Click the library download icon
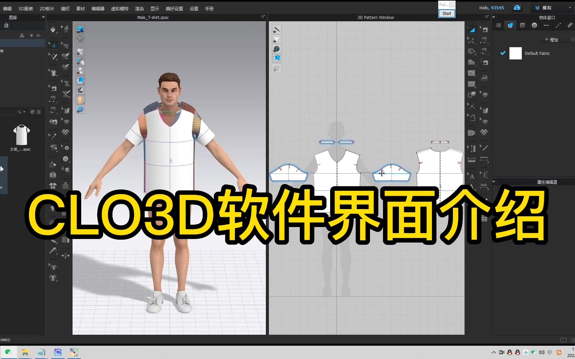The image size is (575, 359). tap(22, 35)
